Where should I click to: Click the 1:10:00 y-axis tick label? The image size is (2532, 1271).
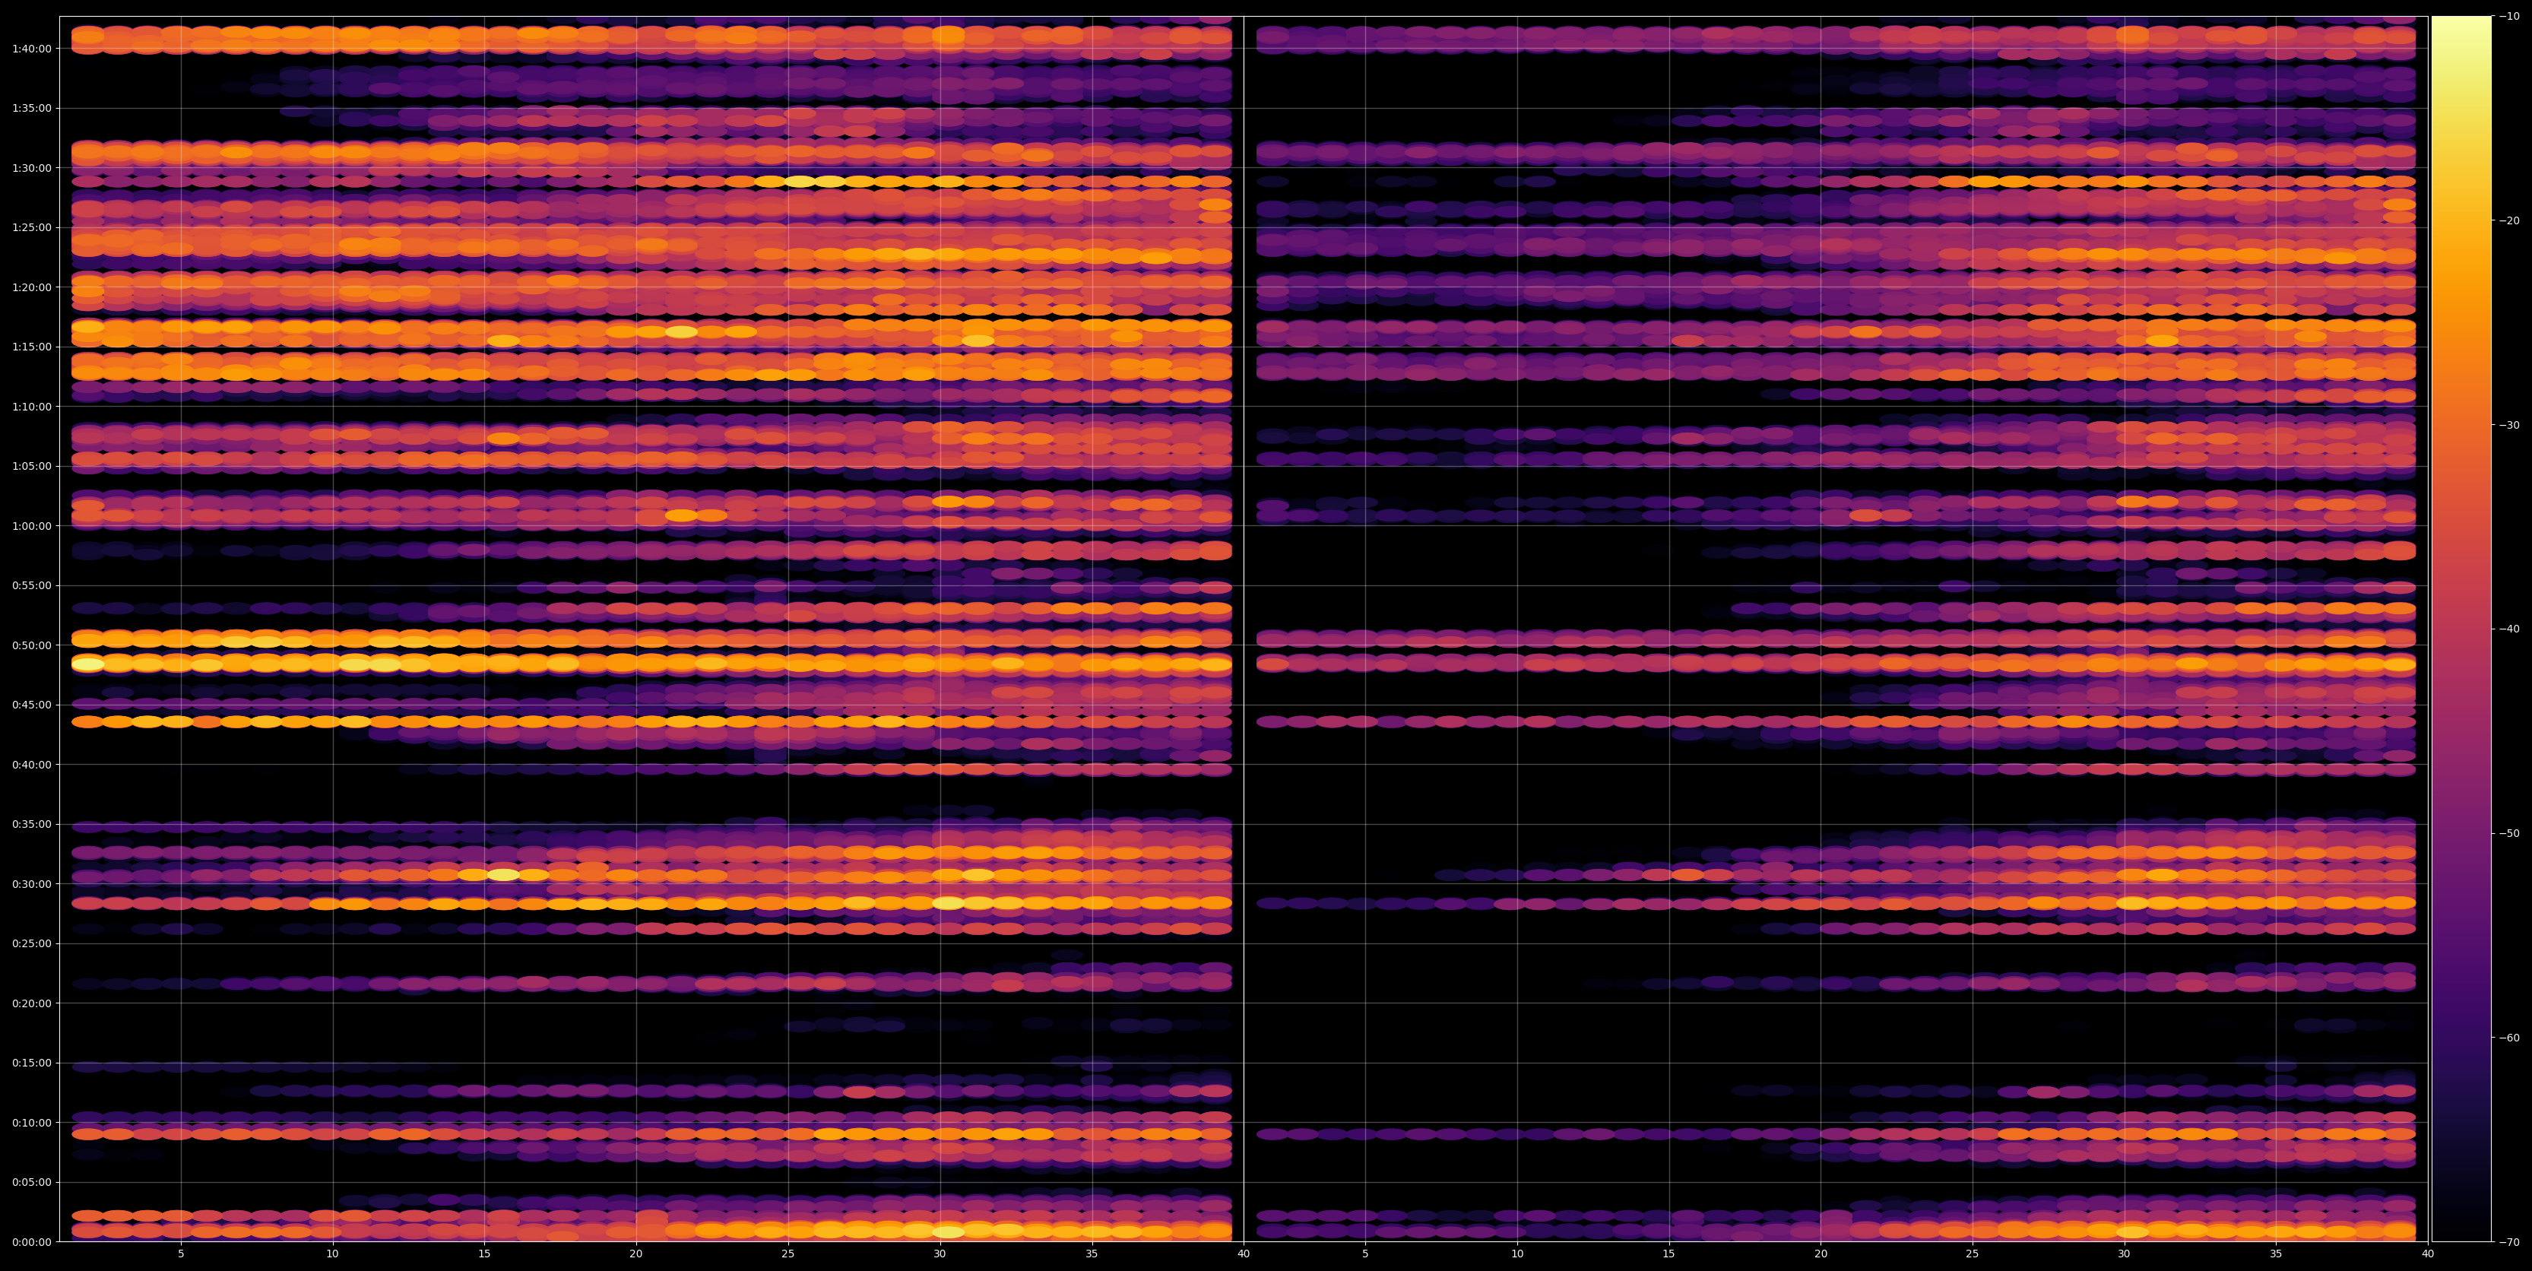(x=33, y=407)
